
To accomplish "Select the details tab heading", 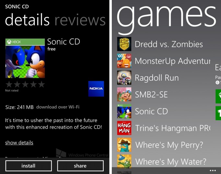I will [x=27, y=20].
